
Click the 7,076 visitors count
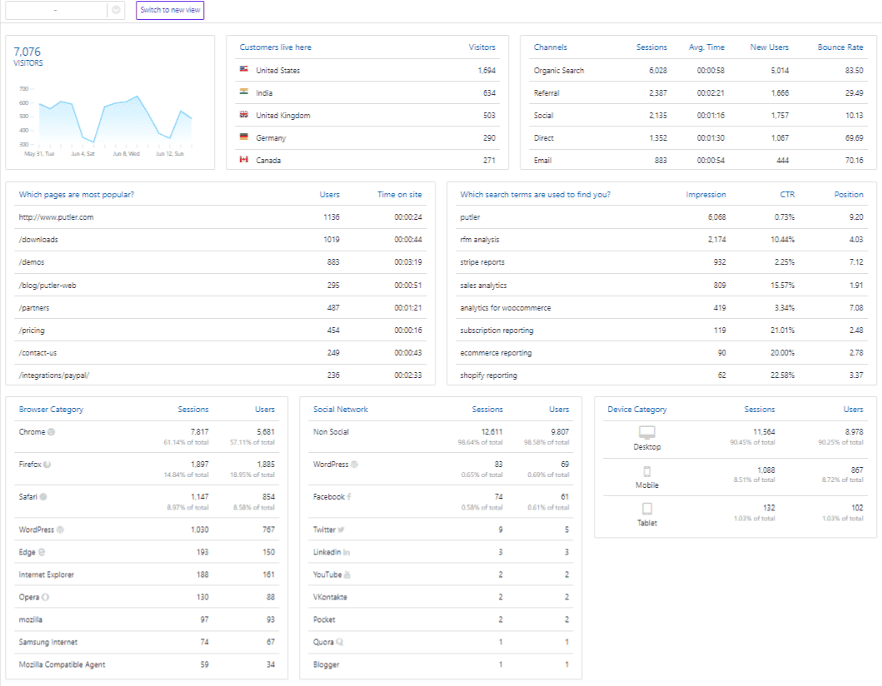[x=27, y=52]
